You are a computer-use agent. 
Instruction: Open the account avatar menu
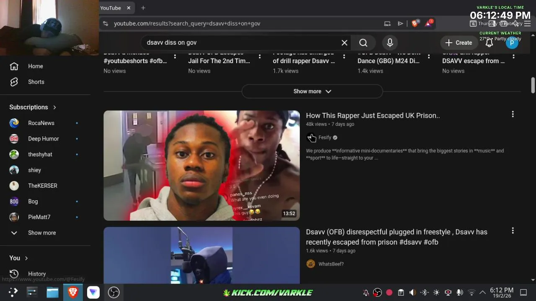512,43
